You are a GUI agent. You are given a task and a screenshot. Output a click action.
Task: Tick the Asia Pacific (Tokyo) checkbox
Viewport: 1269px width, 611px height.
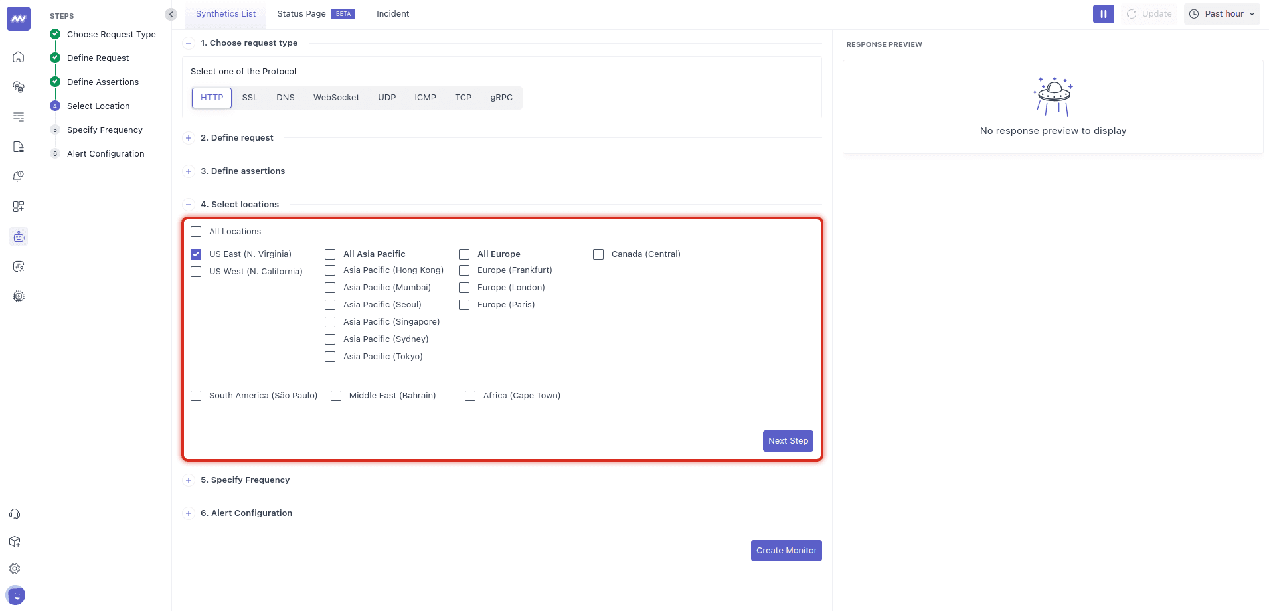(330, 357)
